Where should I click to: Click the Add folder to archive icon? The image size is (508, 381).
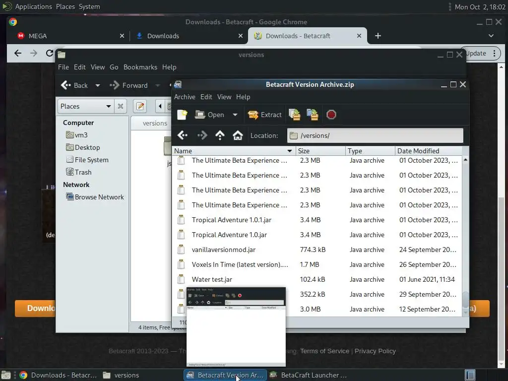tap(313, 115)
